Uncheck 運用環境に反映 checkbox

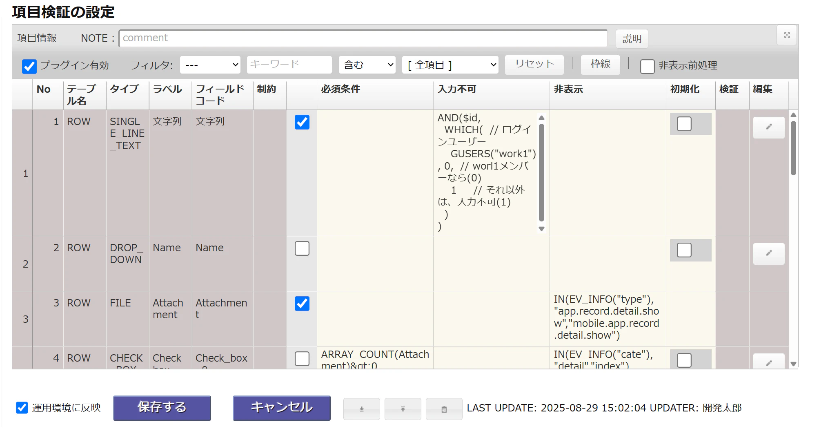22,407
